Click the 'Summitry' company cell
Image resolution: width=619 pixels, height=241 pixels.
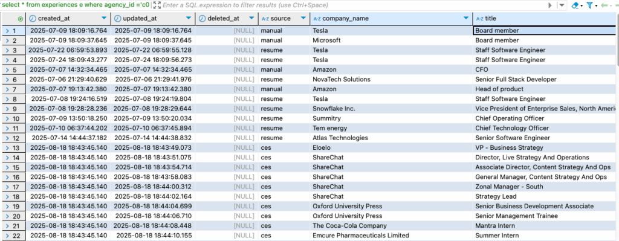pos(391,118)
